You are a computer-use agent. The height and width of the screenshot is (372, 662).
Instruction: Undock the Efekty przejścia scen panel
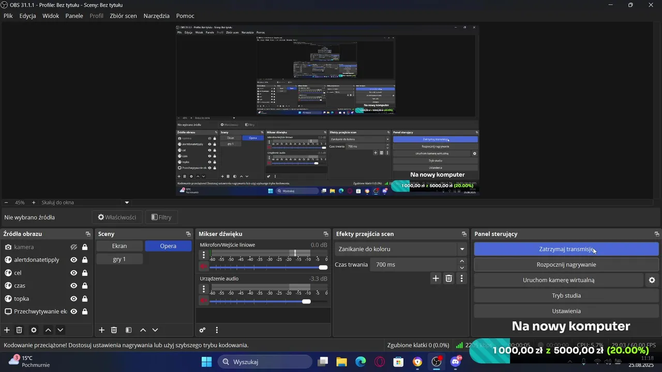pos(464,234)
